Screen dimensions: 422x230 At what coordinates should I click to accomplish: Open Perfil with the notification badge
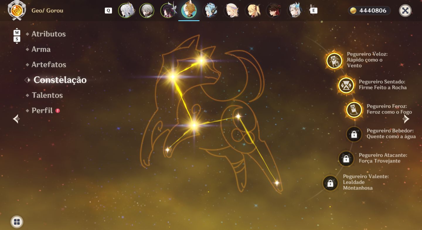43,111
